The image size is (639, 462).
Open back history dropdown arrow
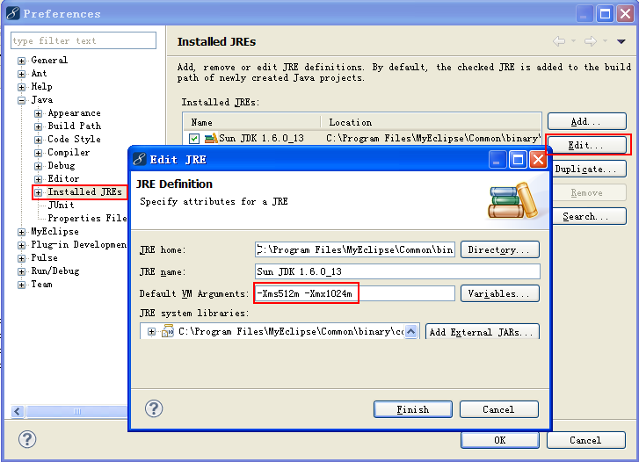[573, 40]
